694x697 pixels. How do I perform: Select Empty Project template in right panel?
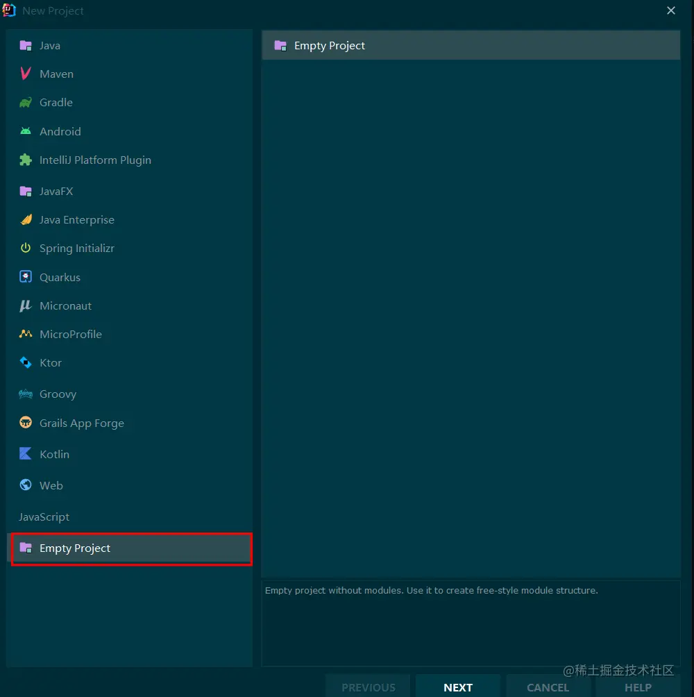tap(471, 45)
